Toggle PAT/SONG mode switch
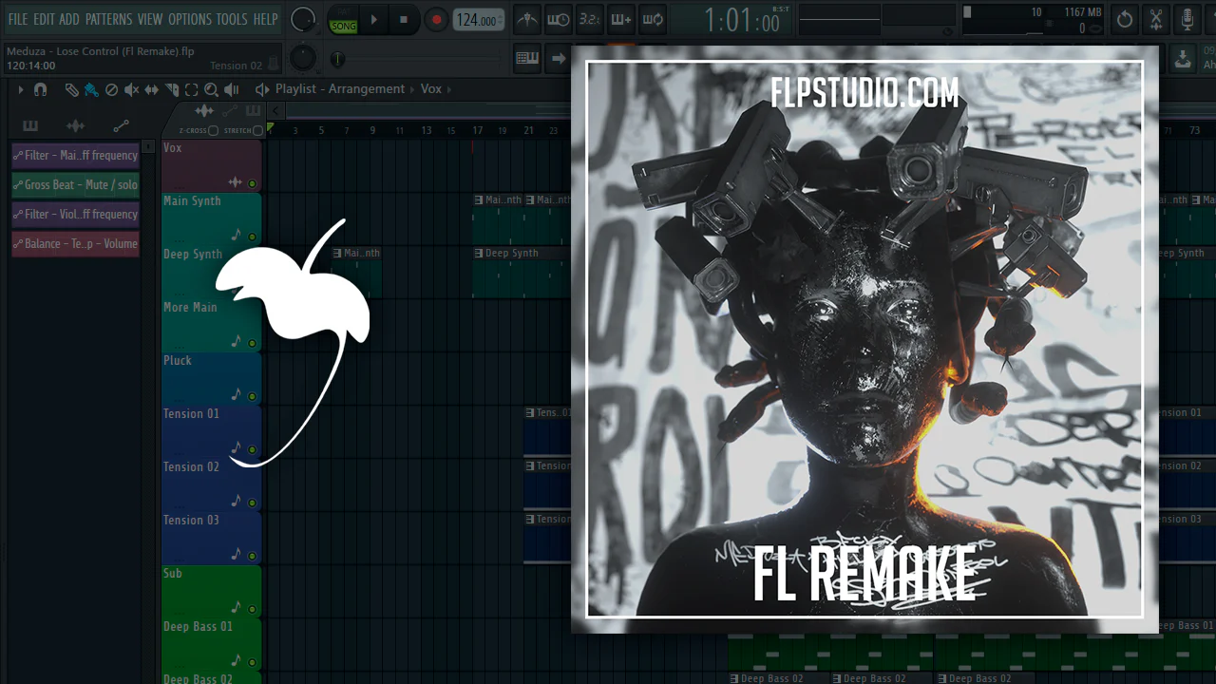 coord(343,19)
